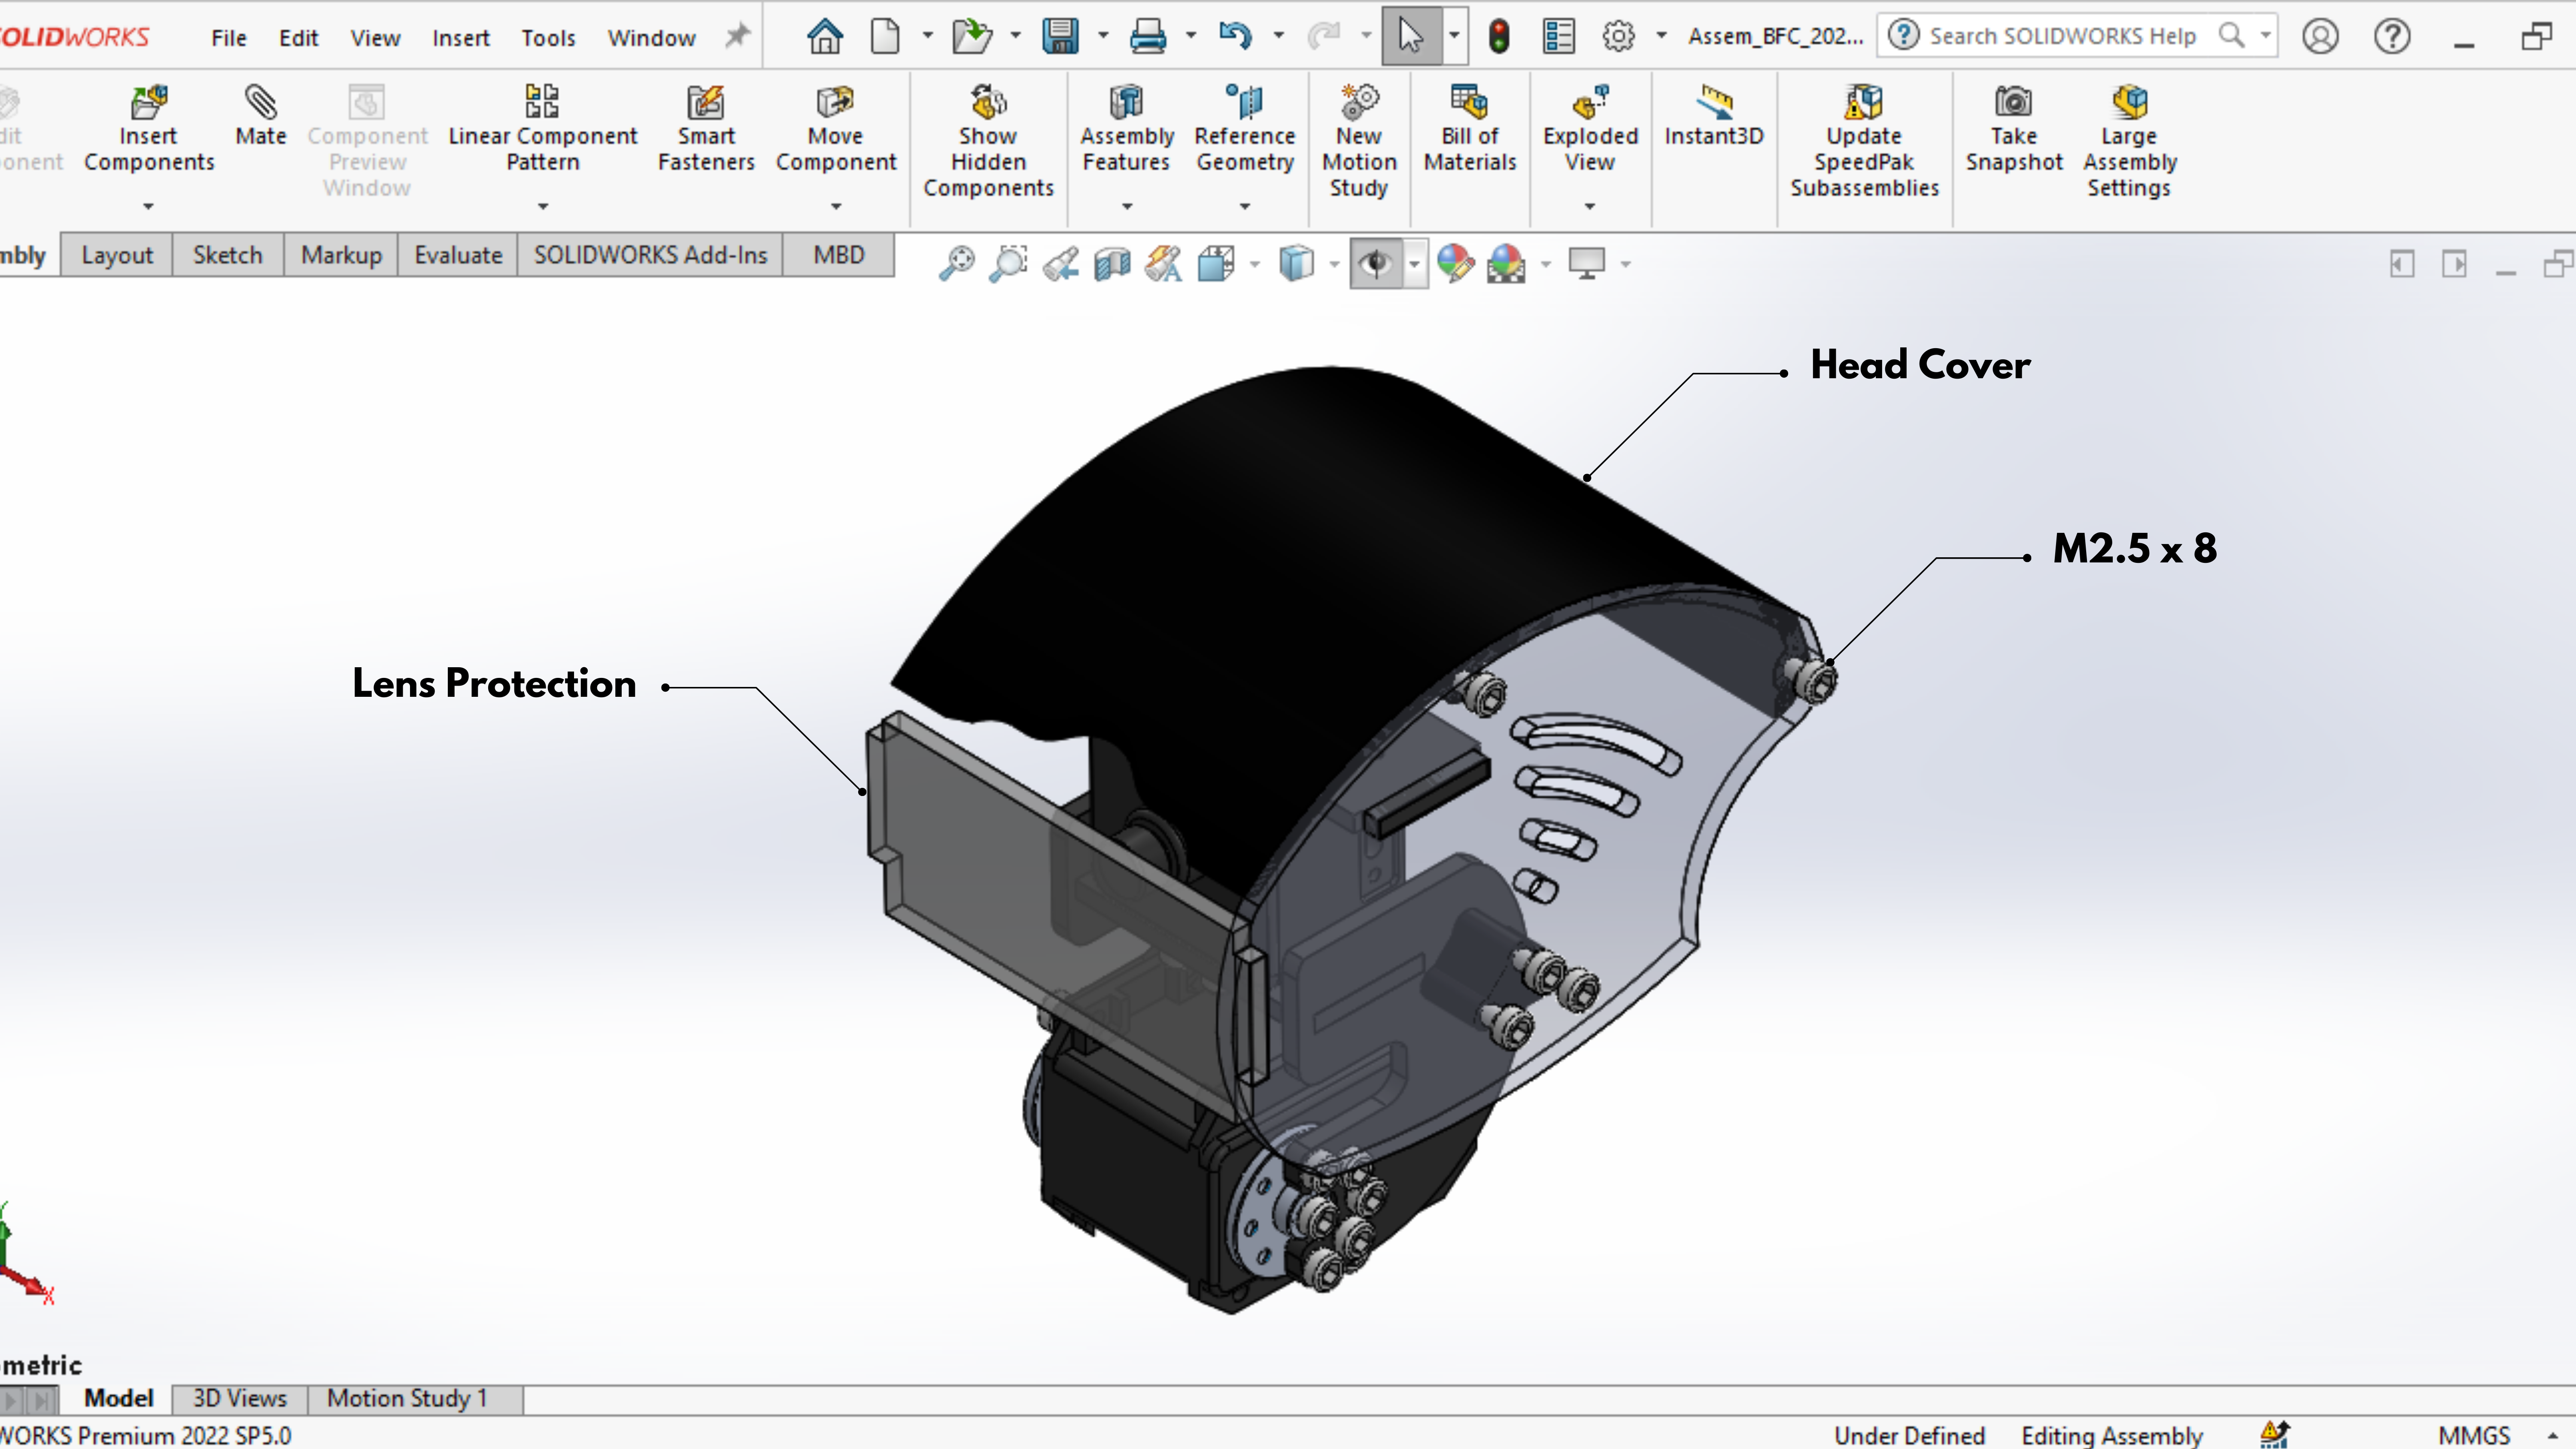The image size is (2576, 1449).
Task: Expand the Print dropdown arrow
Action: click(x=1191, y=36)
